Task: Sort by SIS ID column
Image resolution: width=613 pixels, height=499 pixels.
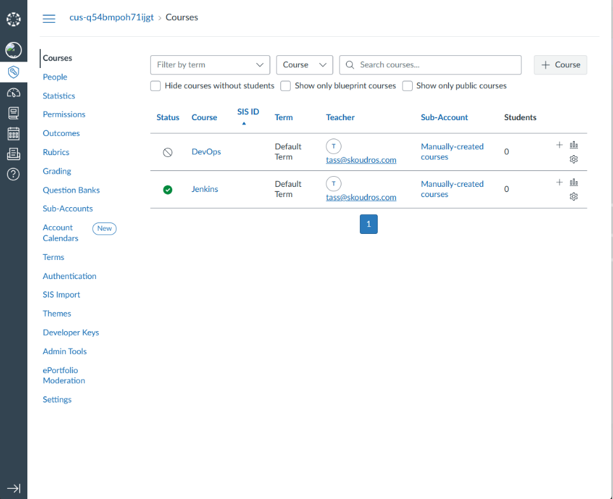Action: 248,112
